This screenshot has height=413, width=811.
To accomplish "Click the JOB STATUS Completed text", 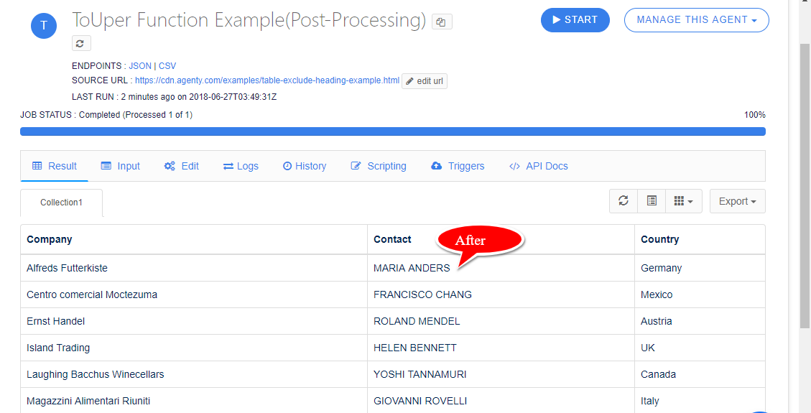I will tap(106, 115).
